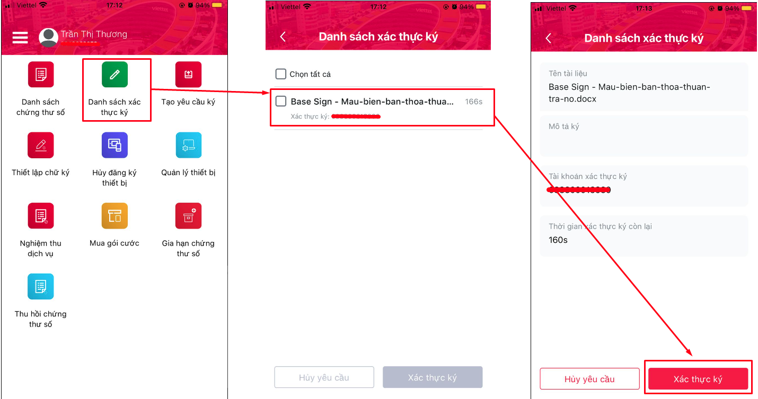Tap the Tạo yêu cầu ký icon
Image resolution: width=758 pixels, height=399 pixels.
(x=188, y=75)
